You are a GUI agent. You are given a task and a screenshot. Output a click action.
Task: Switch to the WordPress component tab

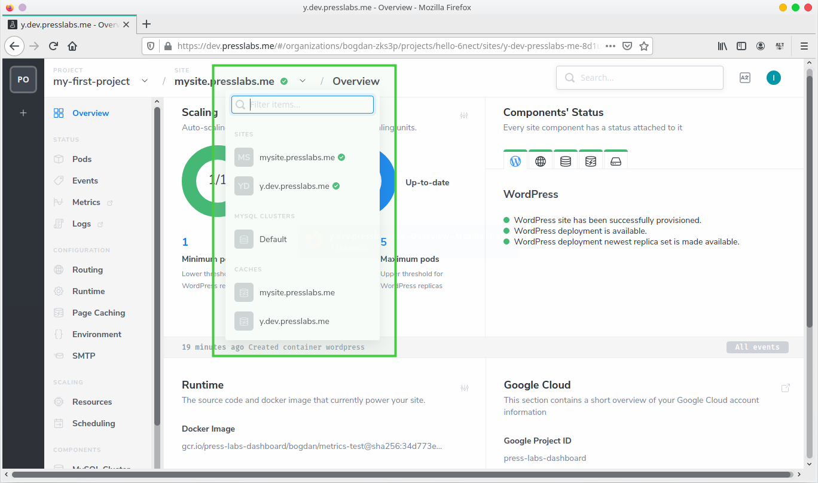coord(515,160)
